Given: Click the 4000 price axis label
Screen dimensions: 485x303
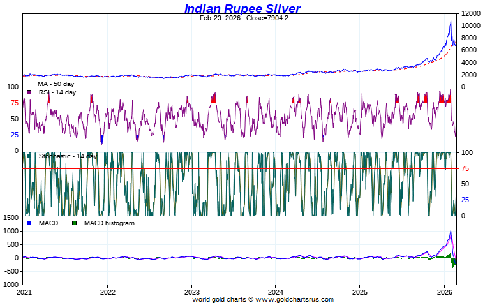Looking at the screenshot, I should (469, 63).
